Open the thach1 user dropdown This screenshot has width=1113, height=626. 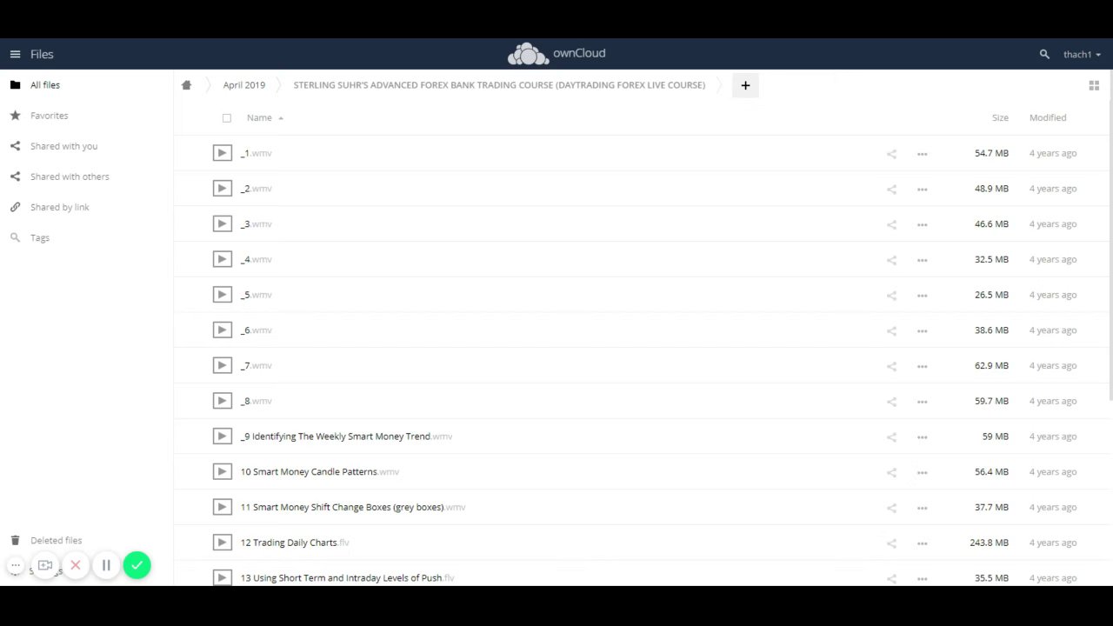(1082, 54)
